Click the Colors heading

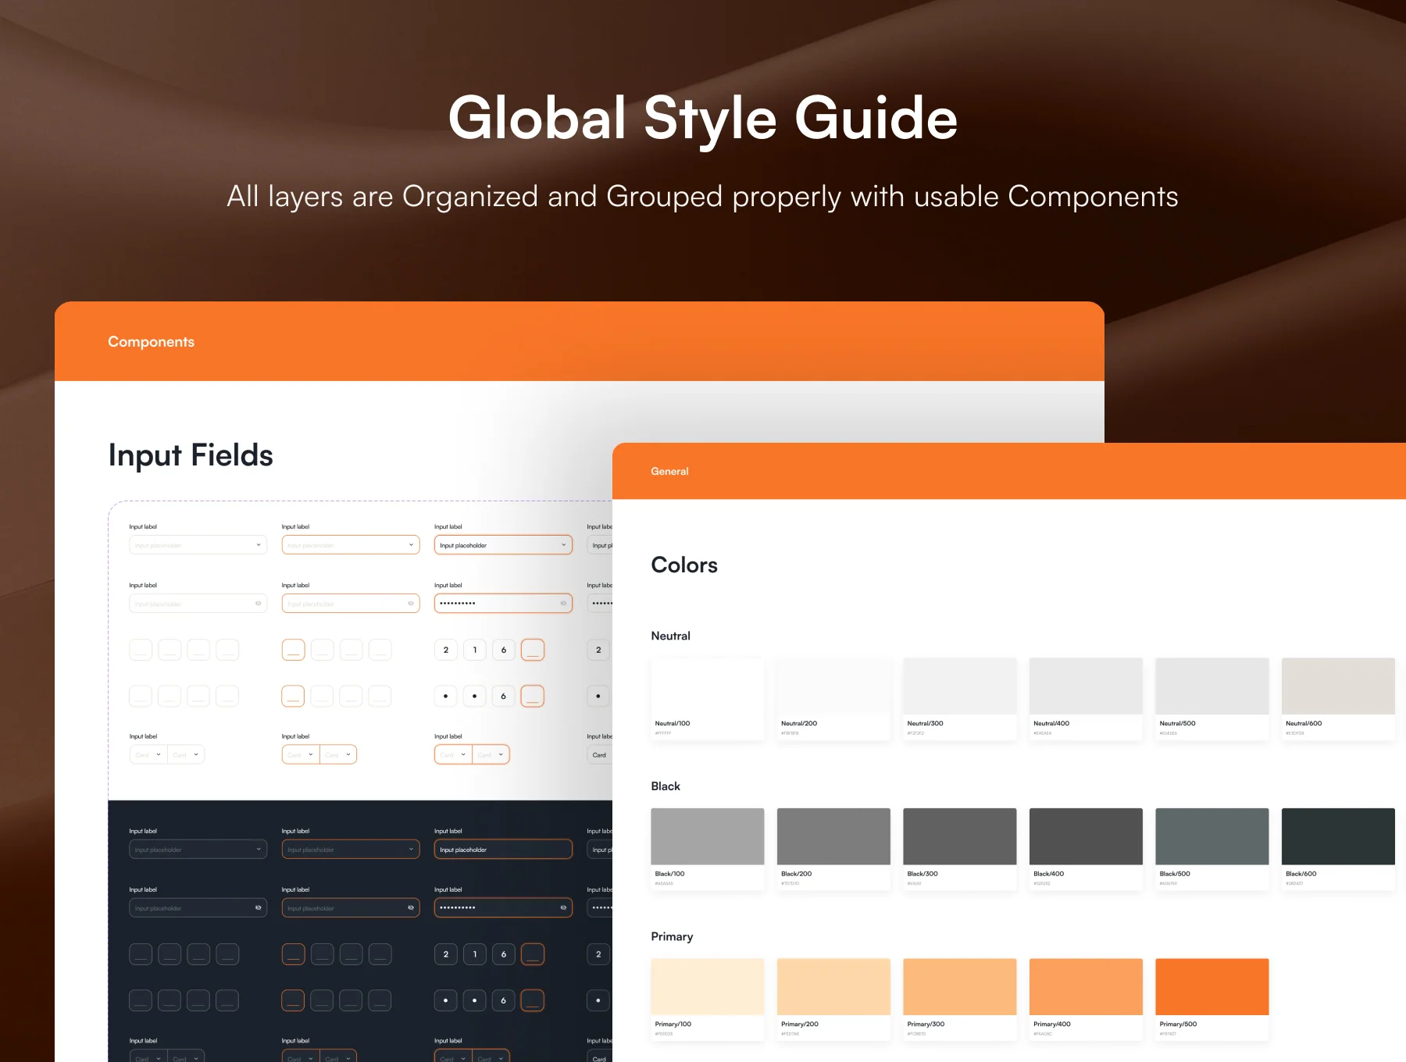[684, 565]
